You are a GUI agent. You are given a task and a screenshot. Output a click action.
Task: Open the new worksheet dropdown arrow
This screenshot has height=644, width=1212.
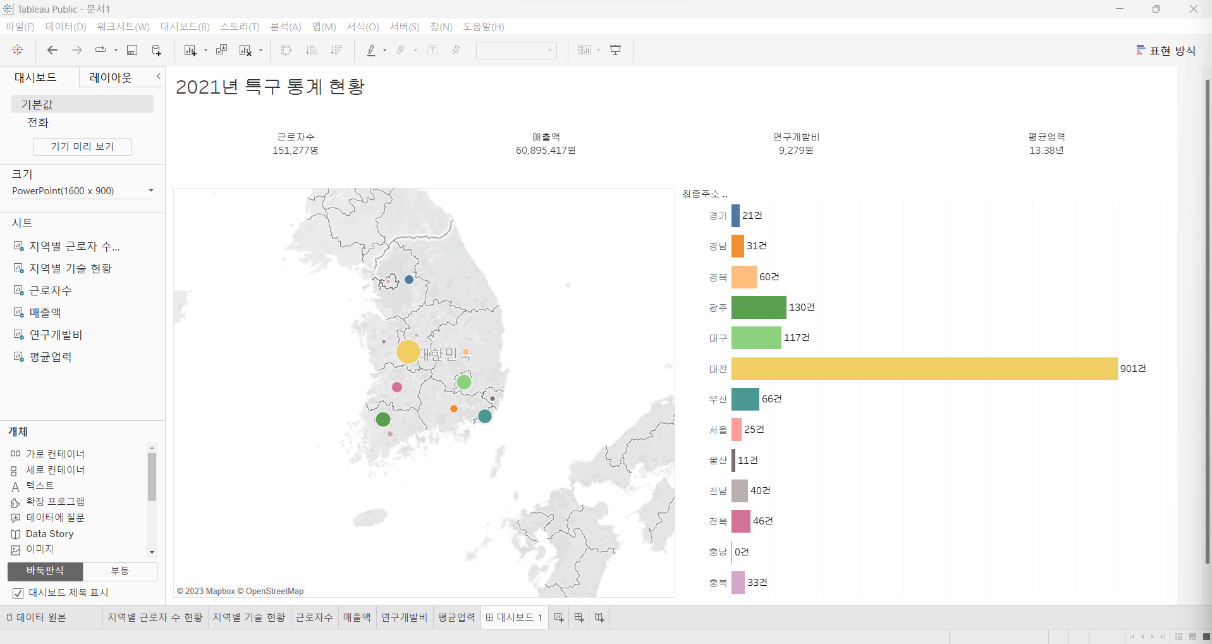pos(205,51)
